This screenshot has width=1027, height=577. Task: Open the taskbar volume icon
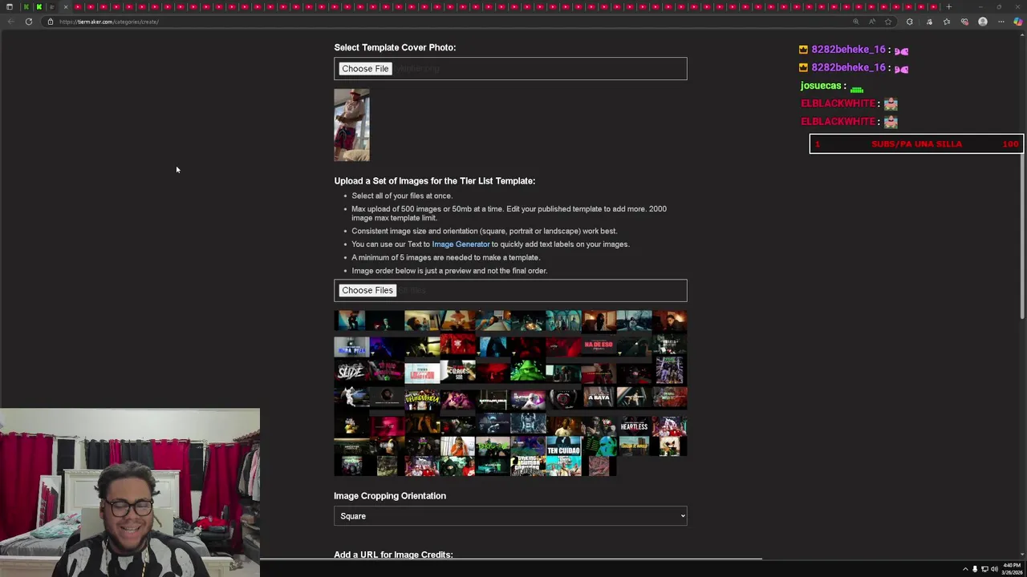tap(994, 569)
